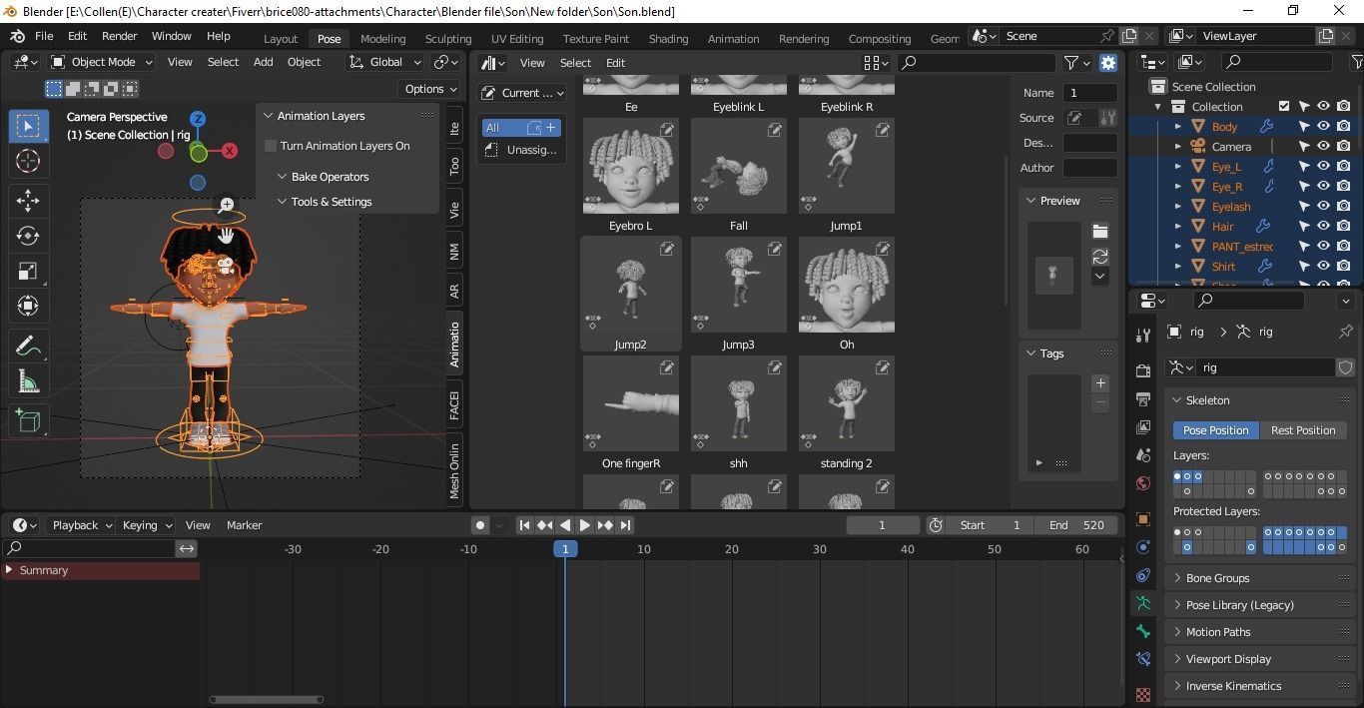Open the Render menu
The image size is (1364, 708).
119,36
